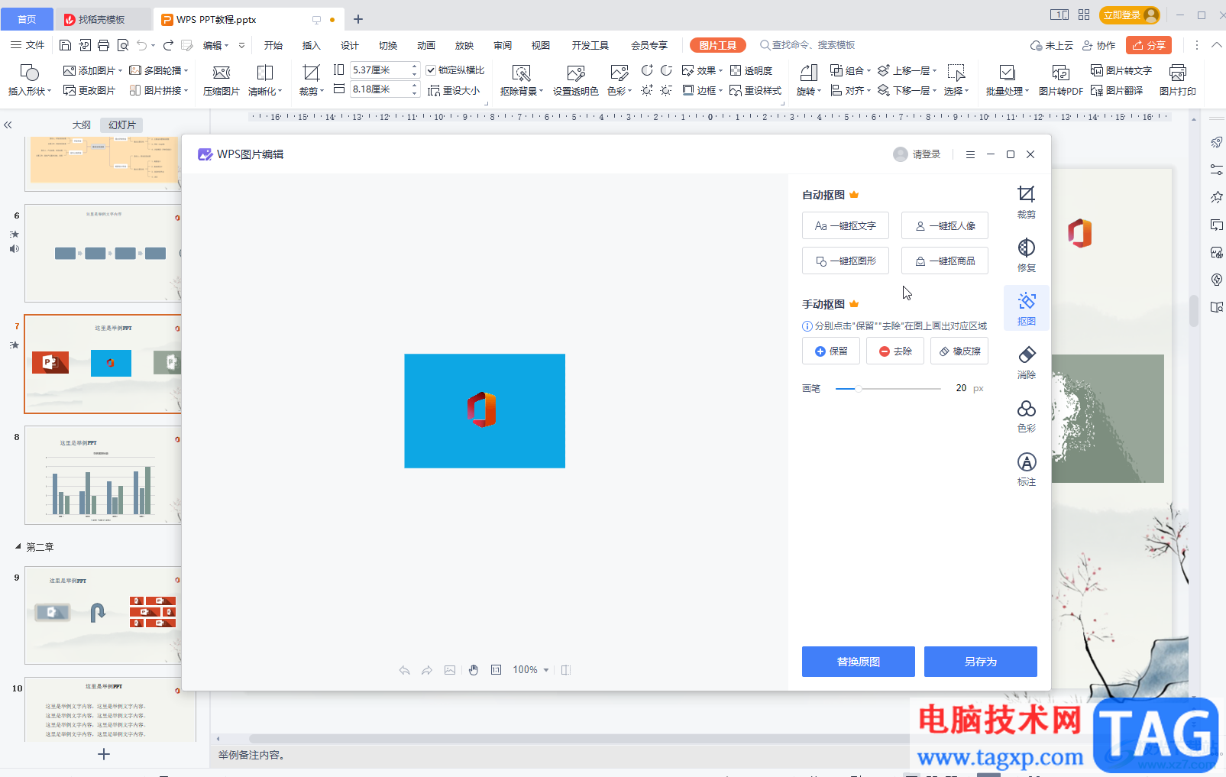Viewport: 1226px width, 777px height.
Task: Switch to 大纲 outline tab
Action: click(82, 125)
